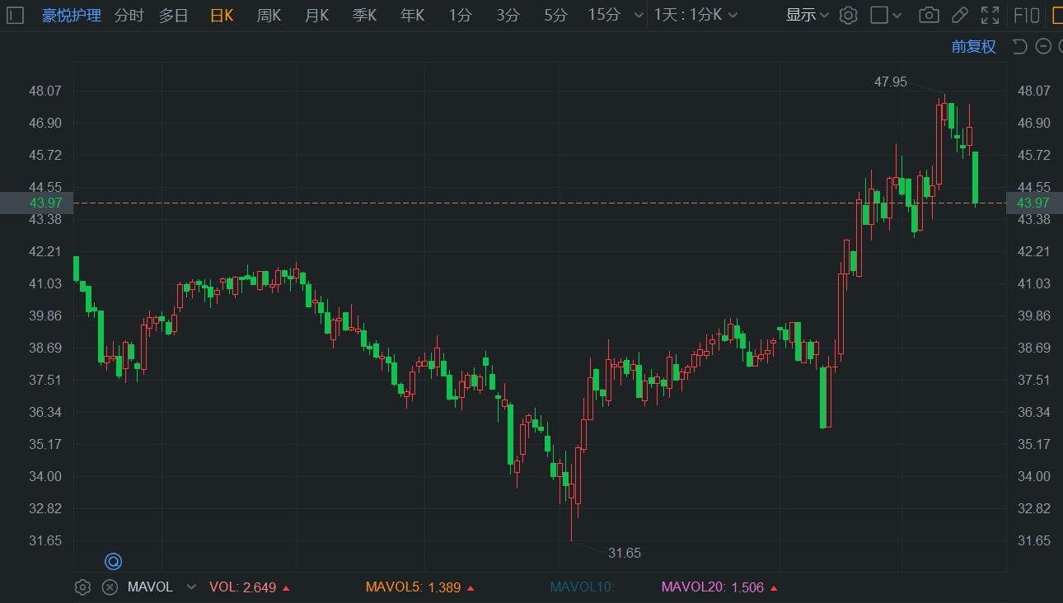Click the undo arrow next to 前复权
Viewport: 1063px width, 603px height.
click(x=1019, y=46)
